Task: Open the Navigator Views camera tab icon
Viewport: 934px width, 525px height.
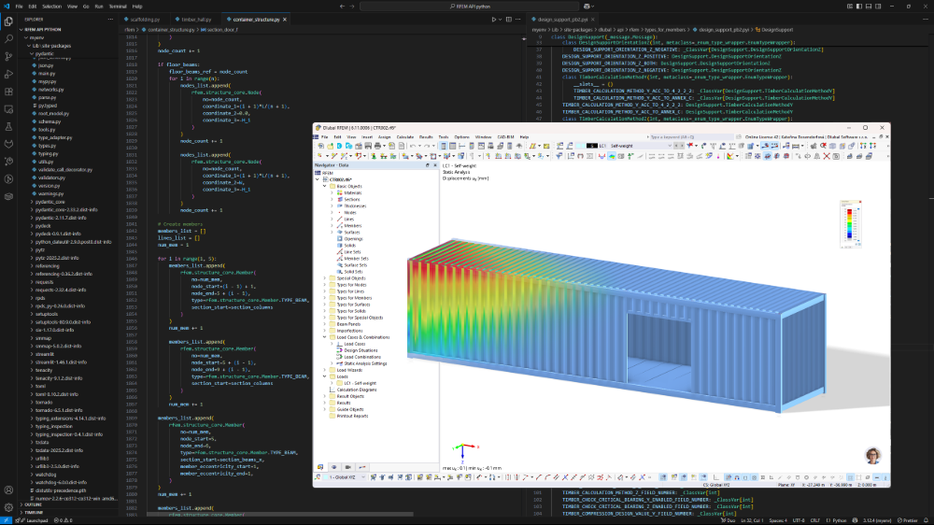Action: [x=347, y=467]
